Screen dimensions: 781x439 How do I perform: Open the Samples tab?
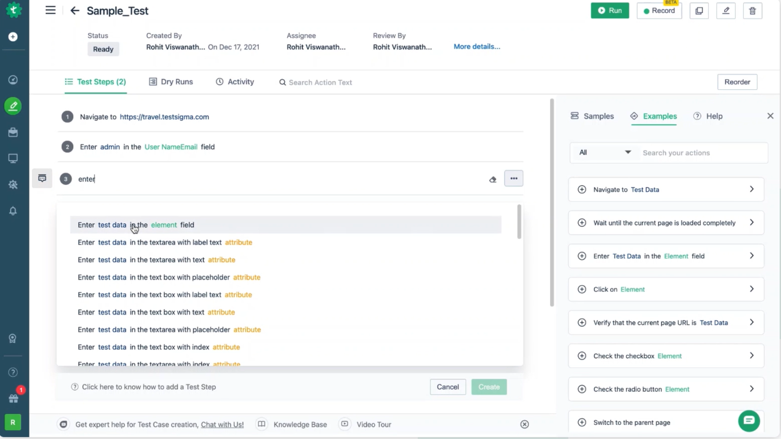(592, 116)
